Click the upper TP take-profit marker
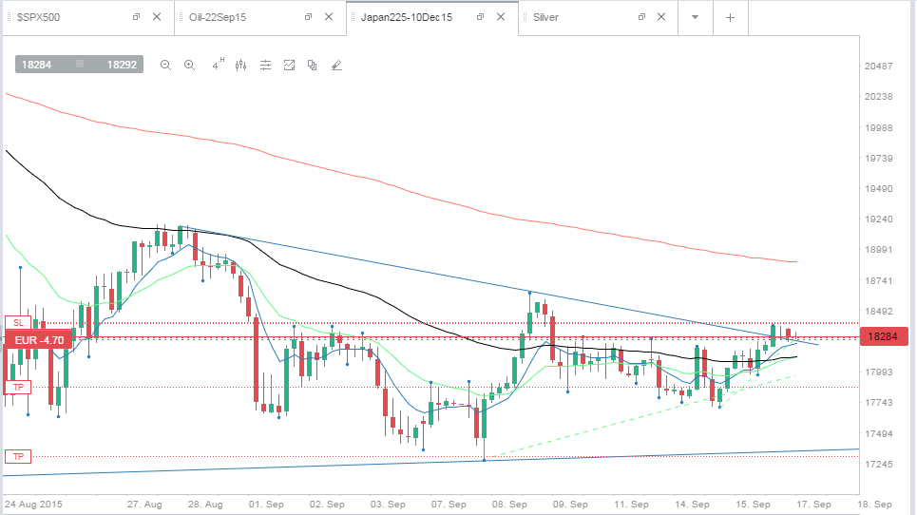The width and height of the screenshot is (917, 515). coord(18,387)
